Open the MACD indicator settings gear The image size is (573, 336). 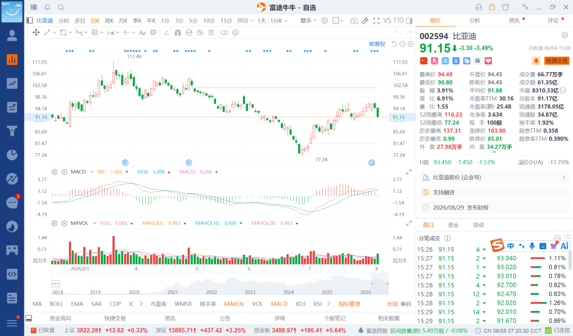(x=55, y=172)
